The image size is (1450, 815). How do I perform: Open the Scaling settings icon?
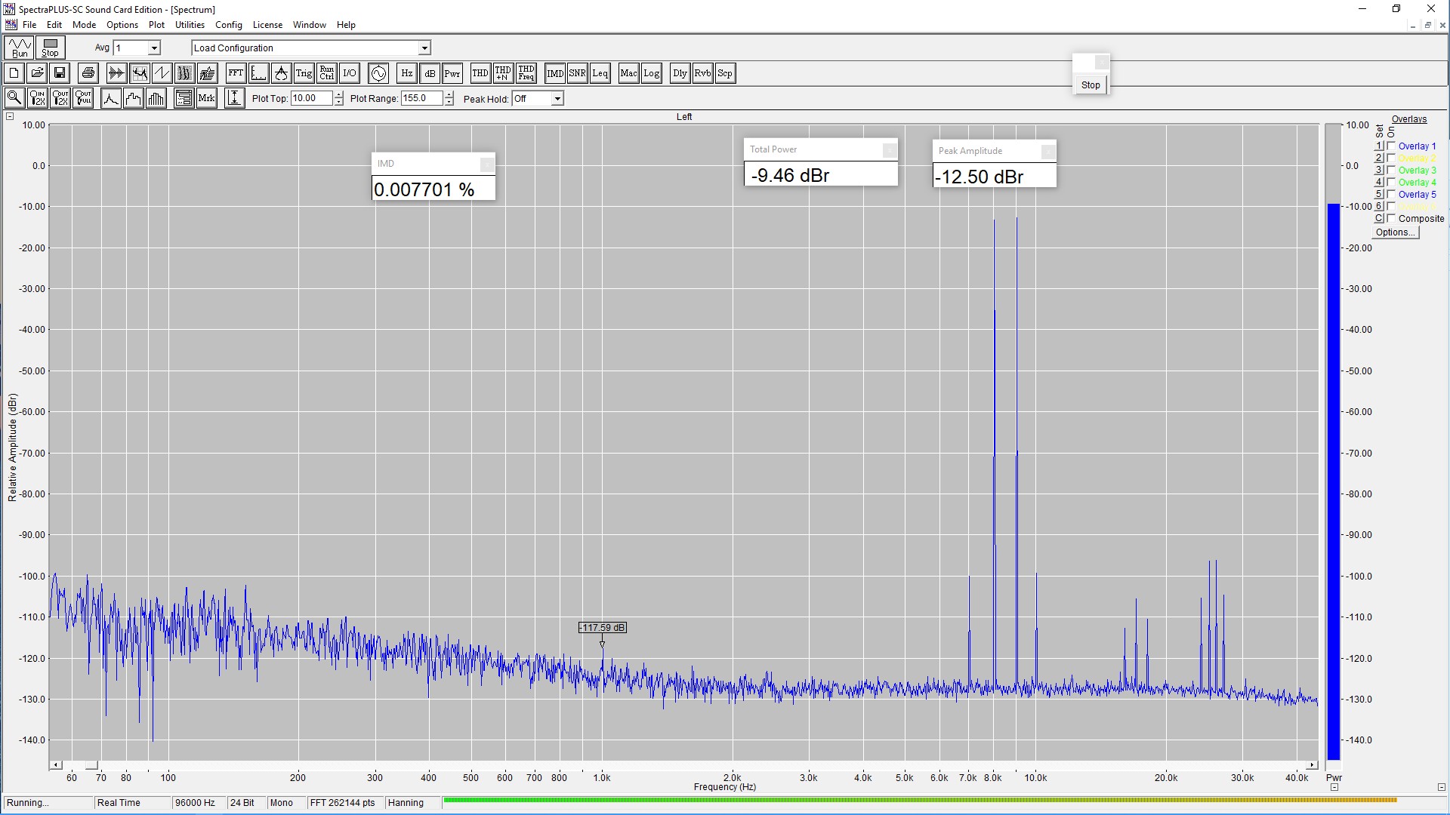pos(258,73)
